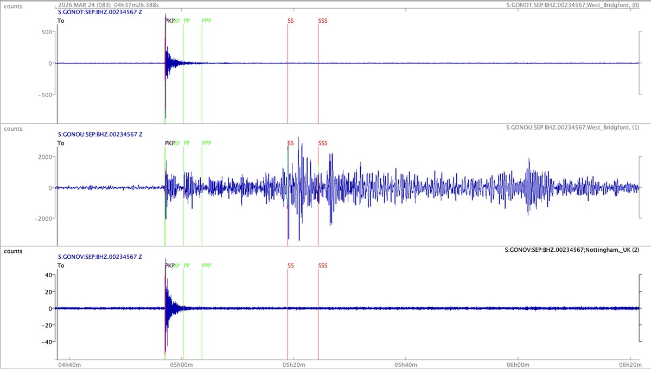Select SS phase label in GONOU trace
The width and height of the screenshot is (651, 369).
(291, 143)
